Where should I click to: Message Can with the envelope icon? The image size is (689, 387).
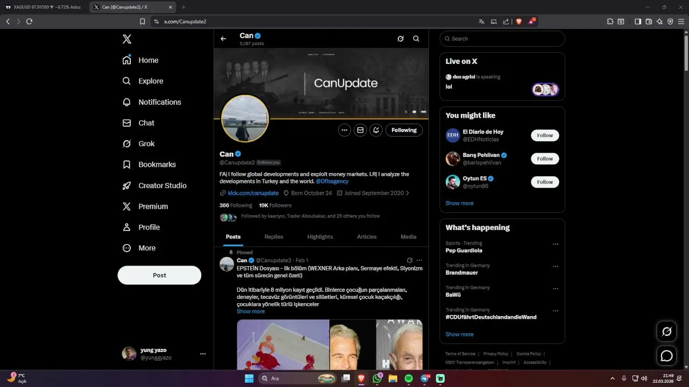tap(360, 130)
